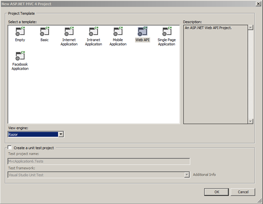
Task: Click the OK button
Action: (x=216, y=192)
